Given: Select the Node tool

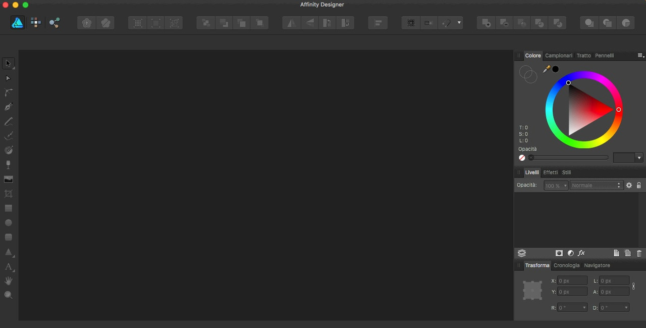Looking at the screenshot, I should pos(8,78).
